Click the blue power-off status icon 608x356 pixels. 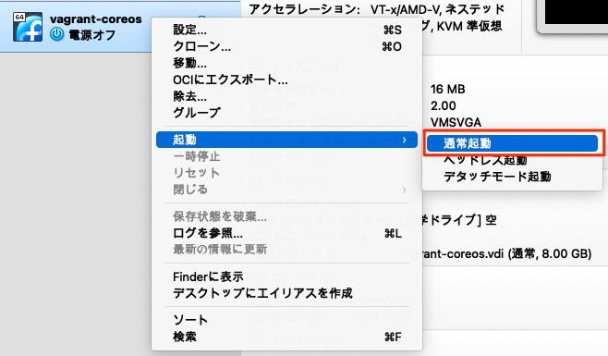click(56, 34)
